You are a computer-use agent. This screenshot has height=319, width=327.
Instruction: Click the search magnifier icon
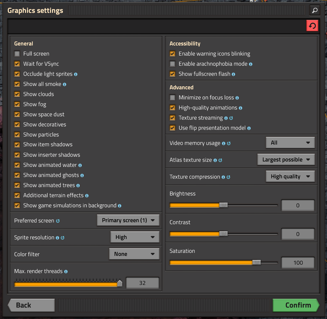tap(315, 10)
